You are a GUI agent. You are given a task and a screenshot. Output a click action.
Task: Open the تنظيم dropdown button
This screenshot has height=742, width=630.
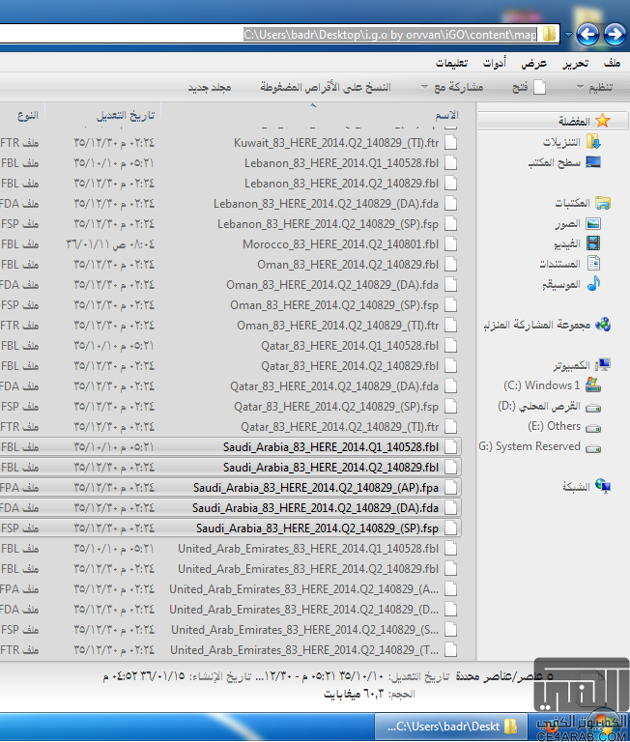[594, 87]
